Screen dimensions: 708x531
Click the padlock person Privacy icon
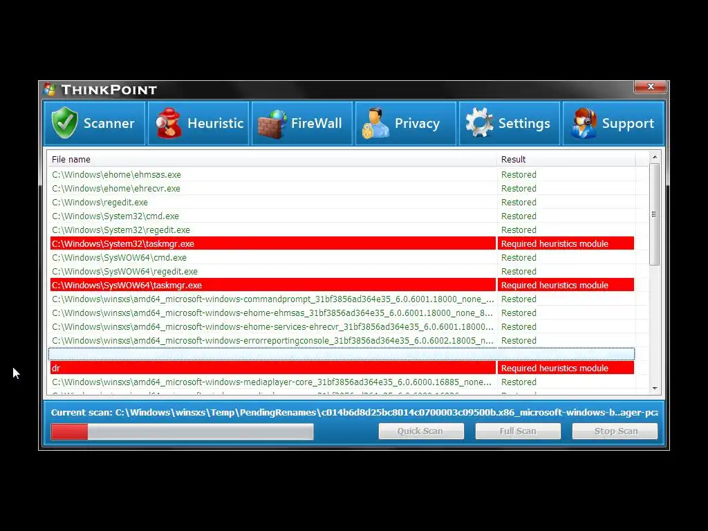[x=375, y=123]
